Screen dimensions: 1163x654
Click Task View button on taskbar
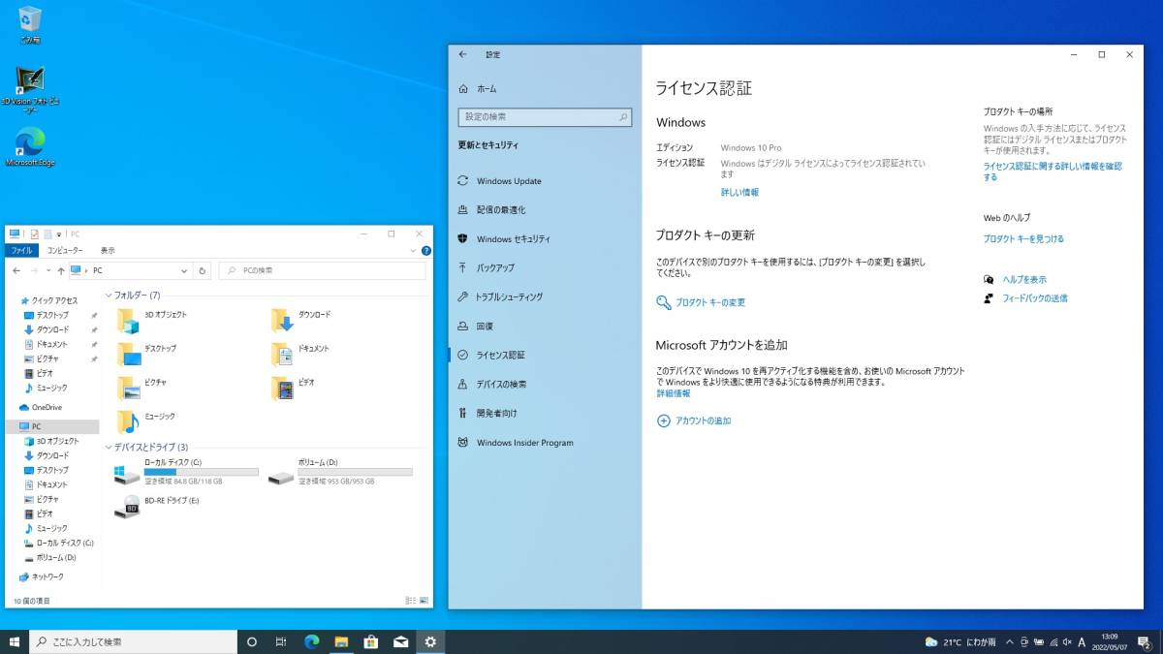(x=281, y=641)
